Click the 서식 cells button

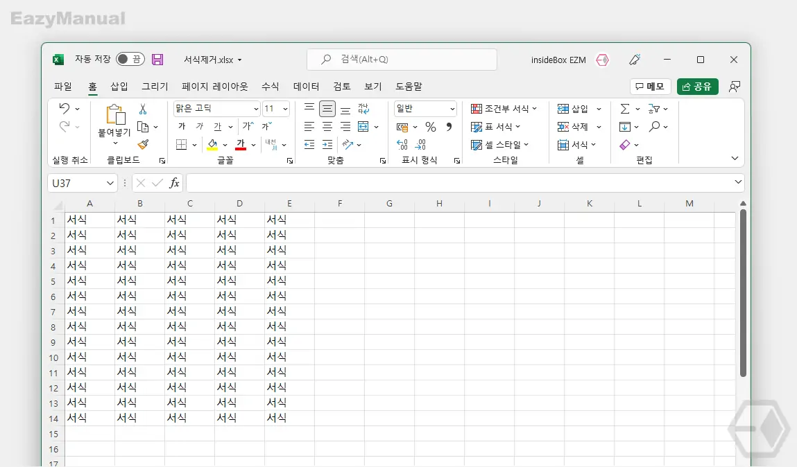pyautogui.click(x=576, y=145)
